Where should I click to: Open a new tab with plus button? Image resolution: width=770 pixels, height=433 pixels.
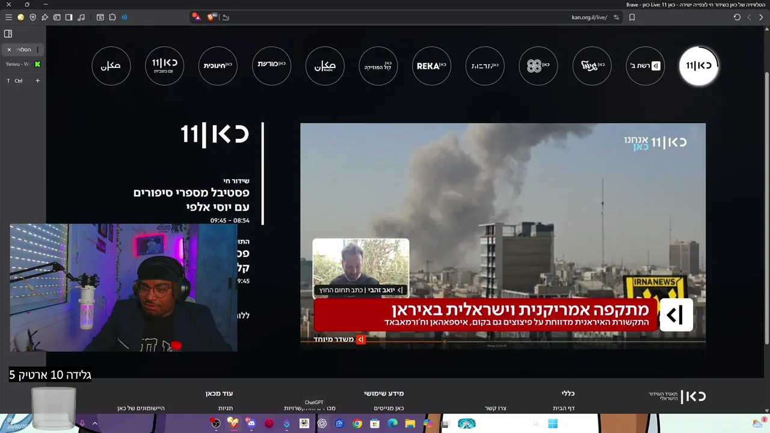click(x=37, y=81)
